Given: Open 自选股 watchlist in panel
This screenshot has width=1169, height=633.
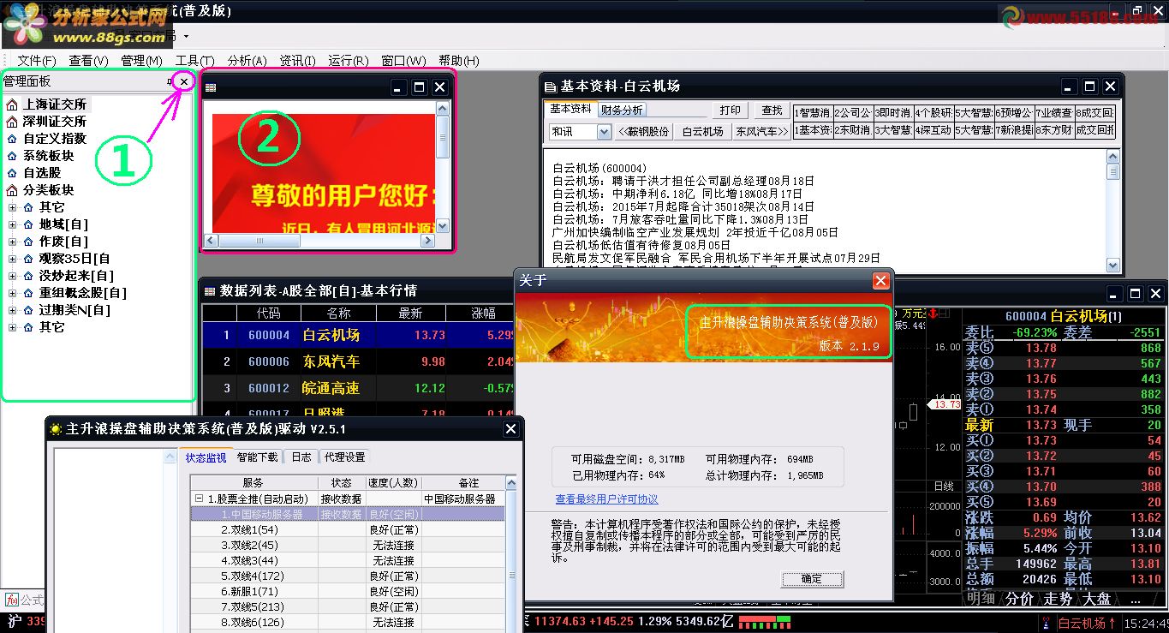Looking at the screenshot, I should (x=42, y=173).
